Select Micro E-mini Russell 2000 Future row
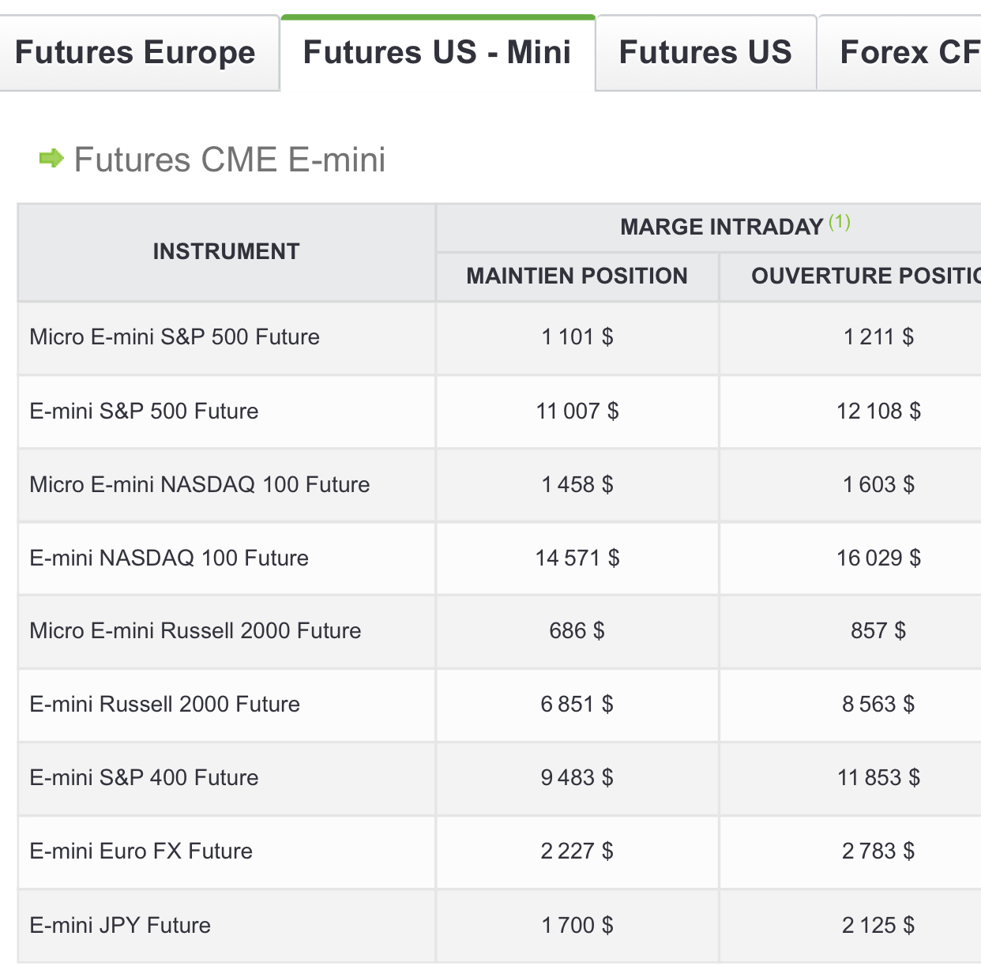The image size is (981, 966). coord(195,631)
